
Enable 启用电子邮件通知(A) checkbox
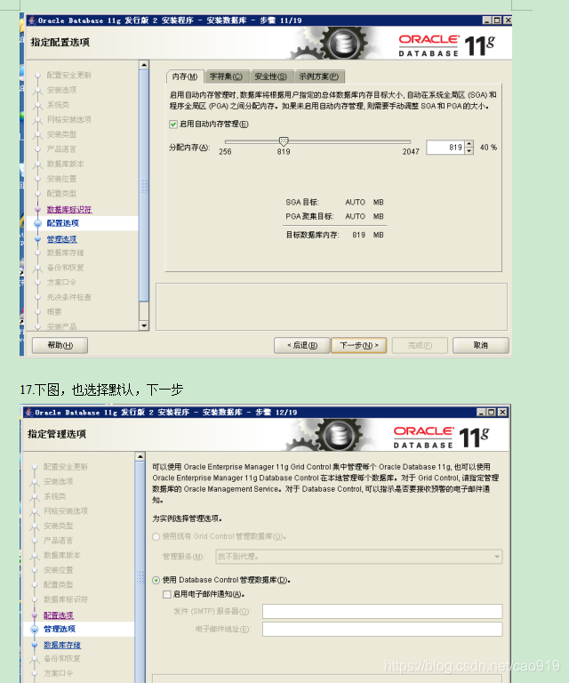pos(166,594)
